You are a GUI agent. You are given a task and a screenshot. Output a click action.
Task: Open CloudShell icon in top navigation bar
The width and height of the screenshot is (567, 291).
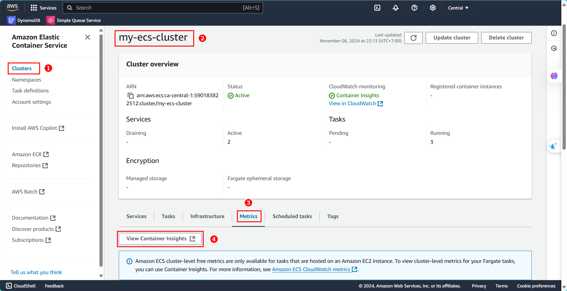(377, 8)
